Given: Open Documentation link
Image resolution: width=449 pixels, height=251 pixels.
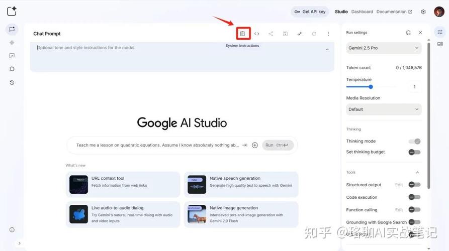Looking at the screenshot, I should pyautogui.click(x=394, y=12).
